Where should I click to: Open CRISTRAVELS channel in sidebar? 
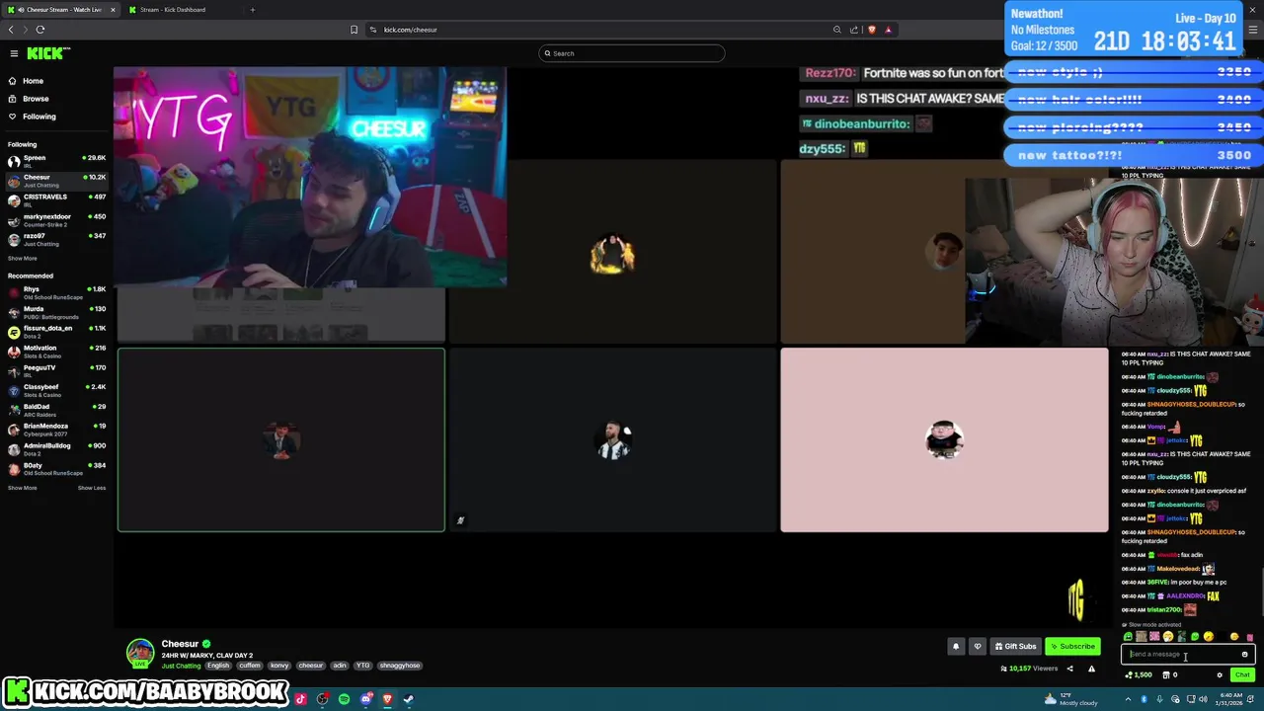pyautogui.click(x=56, y=199)
